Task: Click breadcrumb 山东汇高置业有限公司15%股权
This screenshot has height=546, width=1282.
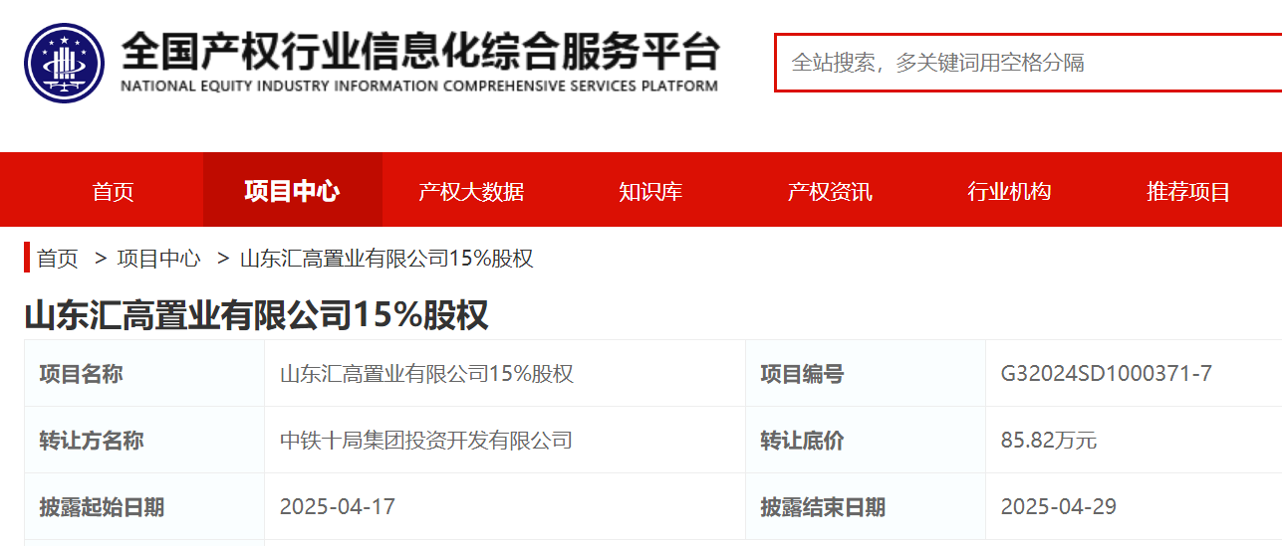Action: click(387, 259)
